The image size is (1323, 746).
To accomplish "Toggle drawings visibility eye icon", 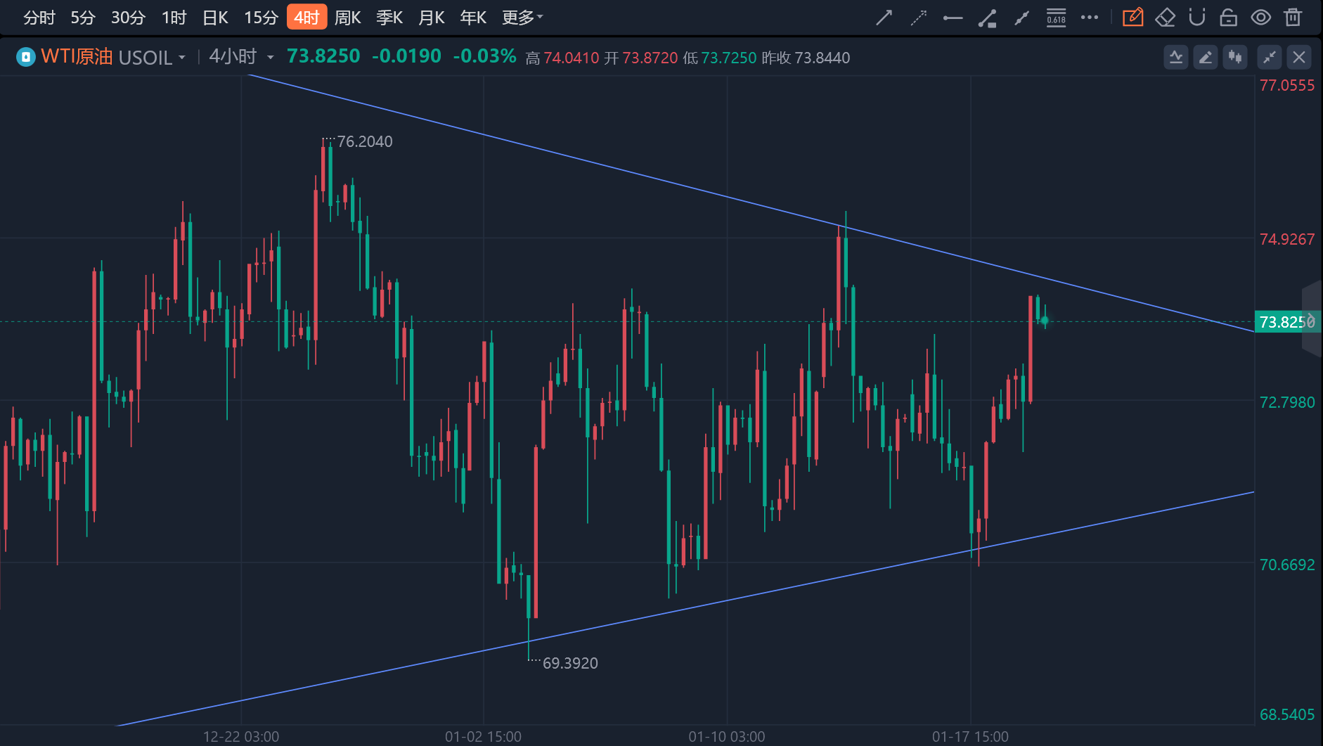I will pos(1261,18).
